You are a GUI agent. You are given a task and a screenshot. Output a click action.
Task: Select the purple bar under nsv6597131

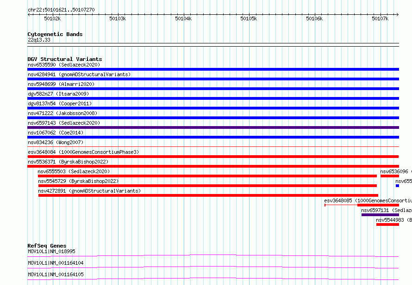click(x=380, y=215)
